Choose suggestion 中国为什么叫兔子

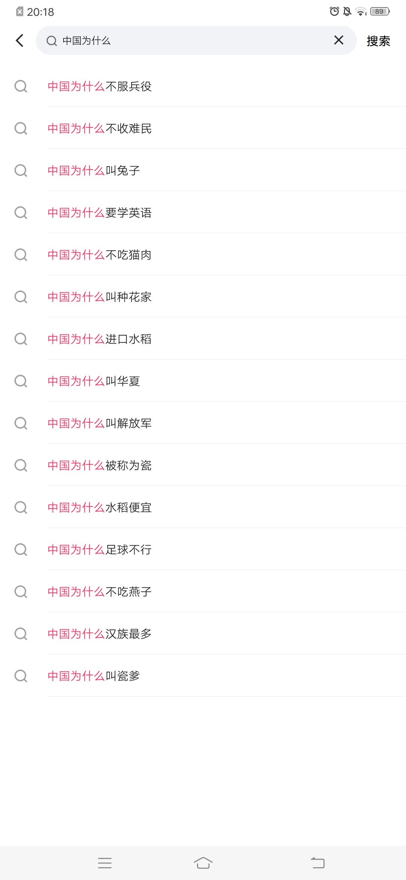tap(94, 171)
